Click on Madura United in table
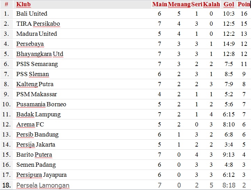 [37, 34]
